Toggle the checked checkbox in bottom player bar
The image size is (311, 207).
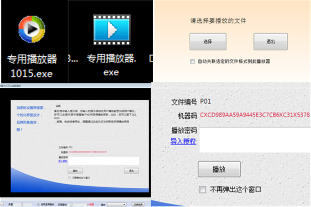coord(38,204)
